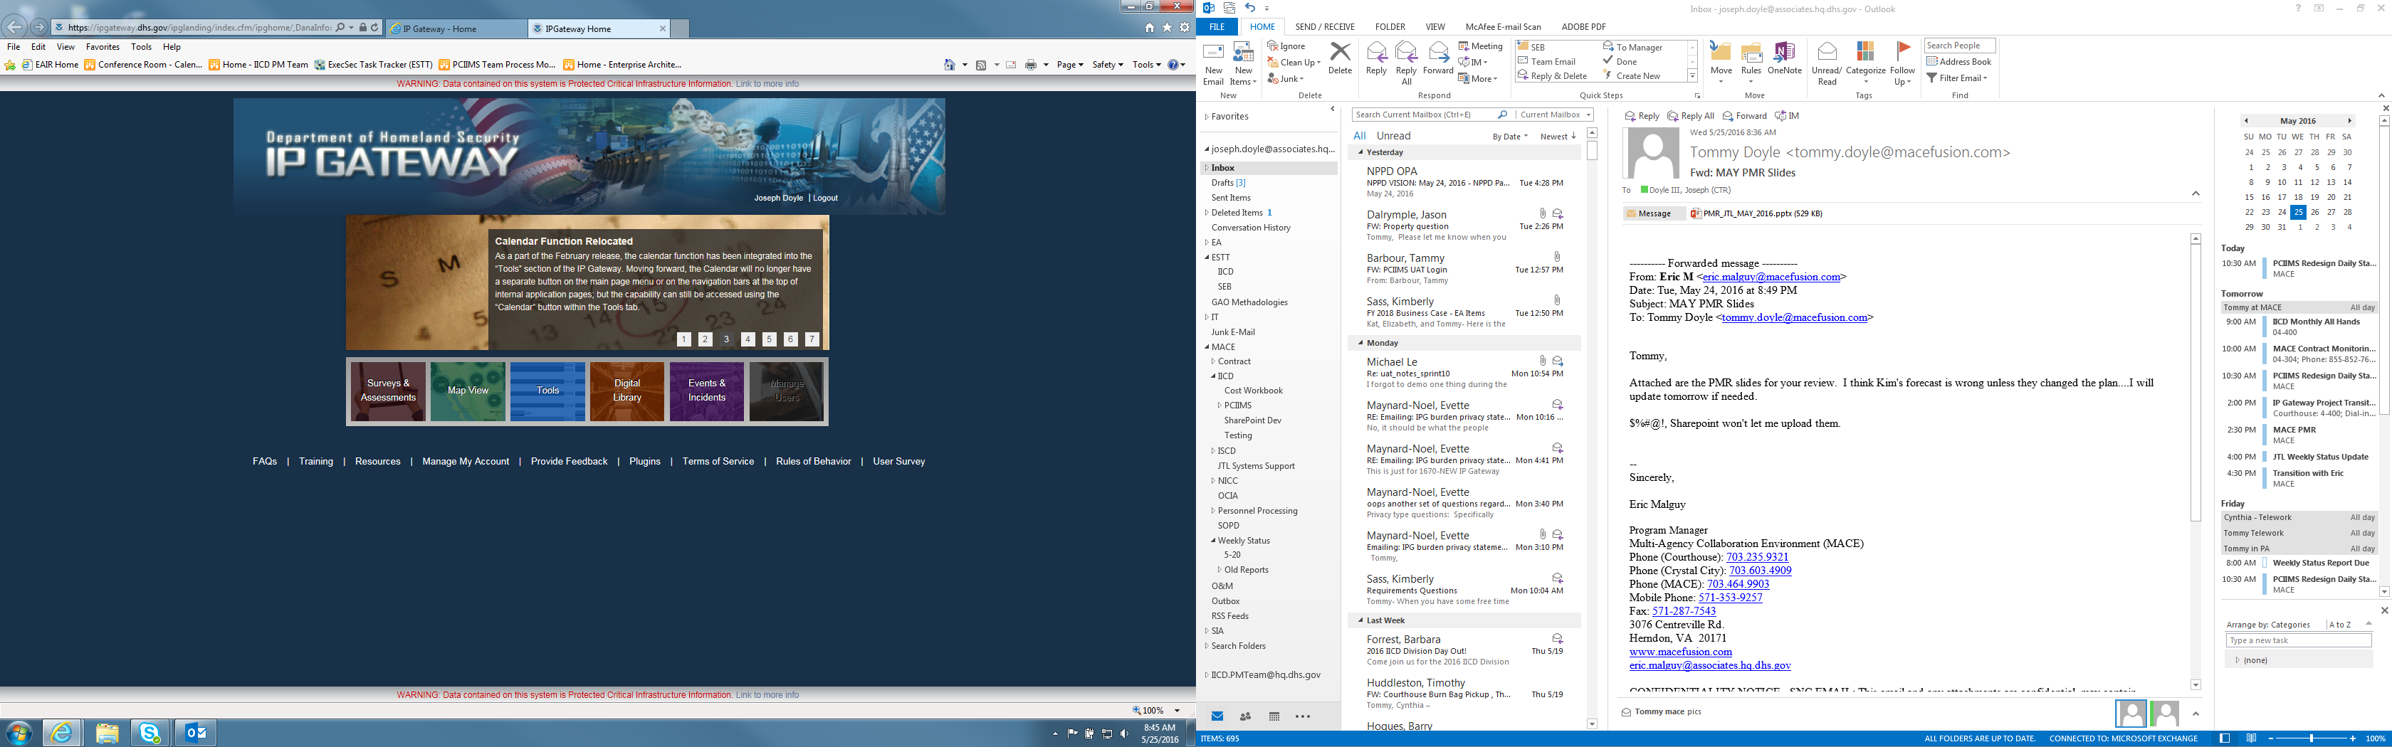The image size is (2392, 747).
Task: Open OneNote from the Move group
Action: [x=1784, y=57]
